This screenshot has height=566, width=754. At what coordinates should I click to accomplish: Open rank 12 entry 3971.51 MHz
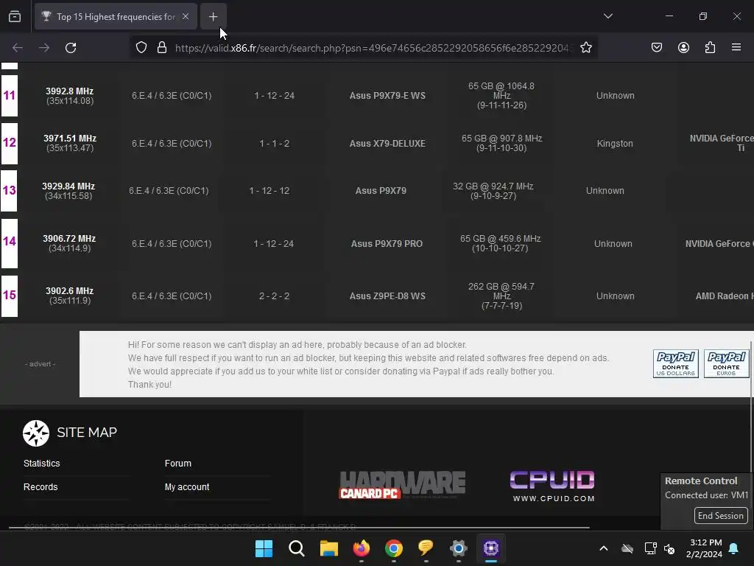click(x=70, y=138)
